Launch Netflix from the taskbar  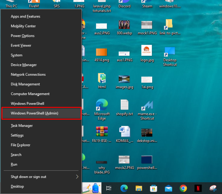[x=198, y=188]
